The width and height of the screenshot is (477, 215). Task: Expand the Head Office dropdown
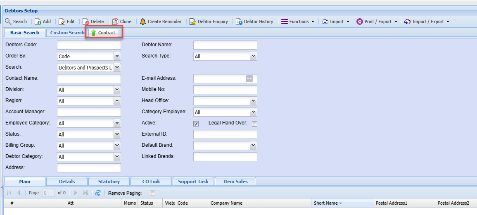click(x=254, y=101)
